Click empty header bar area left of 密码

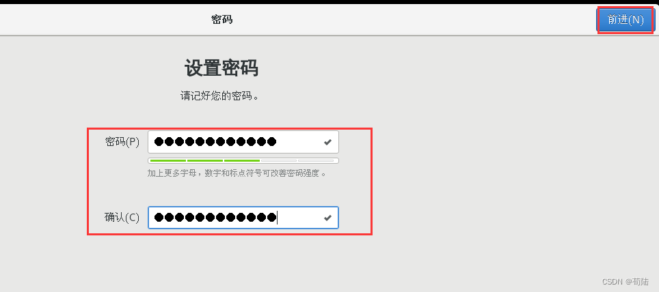(x=105, y=19)
